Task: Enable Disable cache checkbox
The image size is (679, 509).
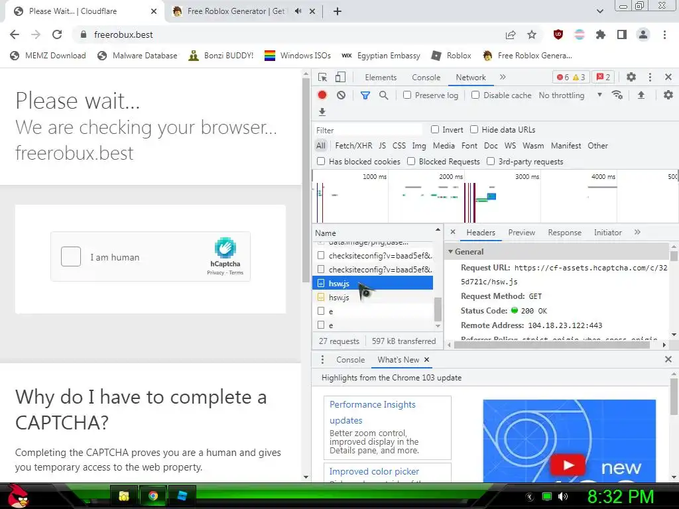Action: point(475,95)
